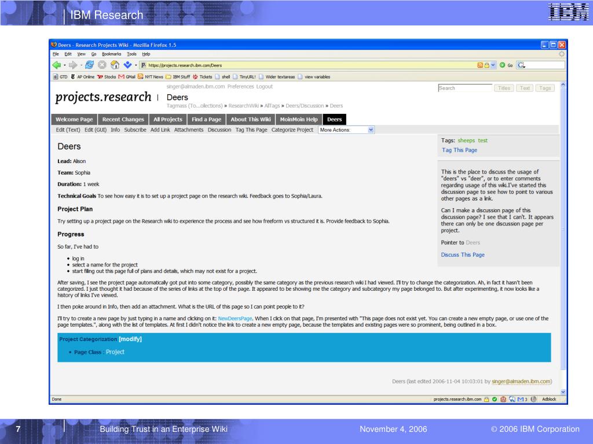Click the Discuss This Page link
The image size is (593, 444).
click(463, 255)
